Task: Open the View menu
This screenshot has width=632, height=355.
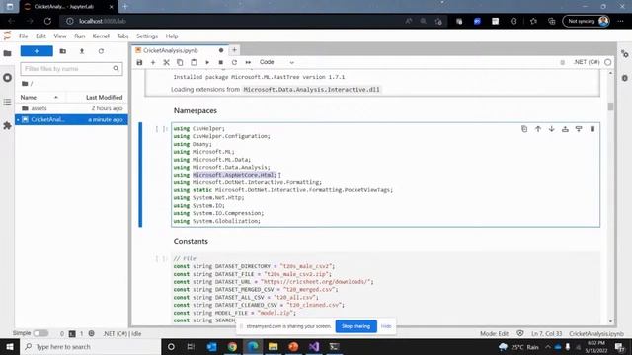Action: pyautogui.click(x=60, y=35)
